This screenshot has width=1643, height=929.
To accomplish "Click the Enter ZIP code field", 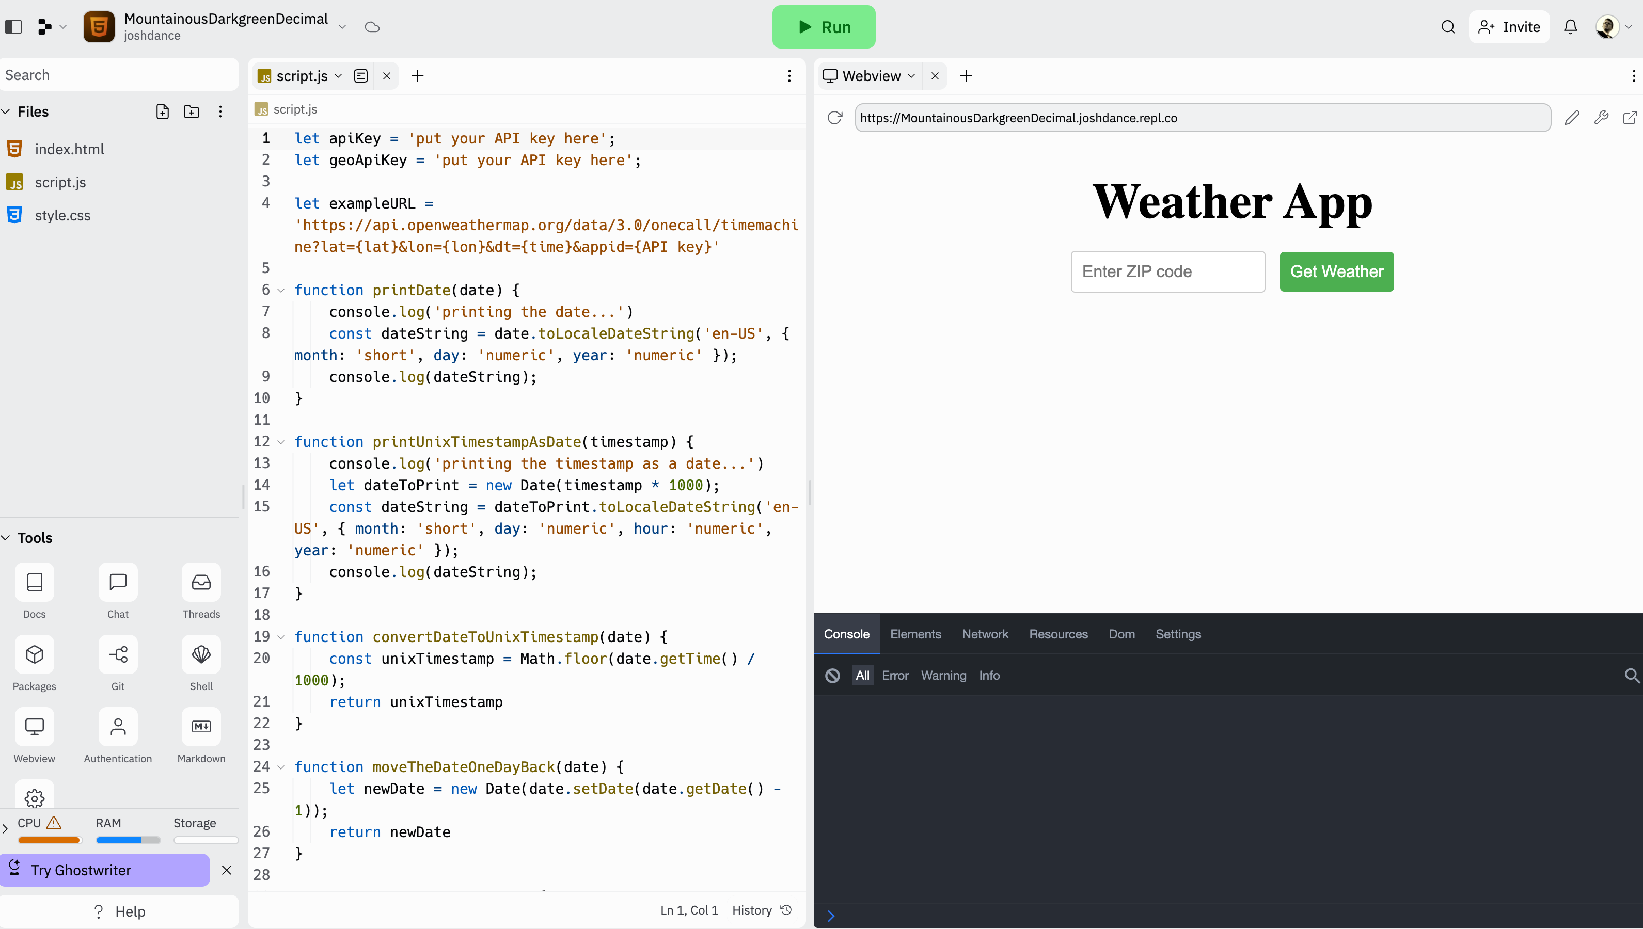I will tap(1167, 272).
